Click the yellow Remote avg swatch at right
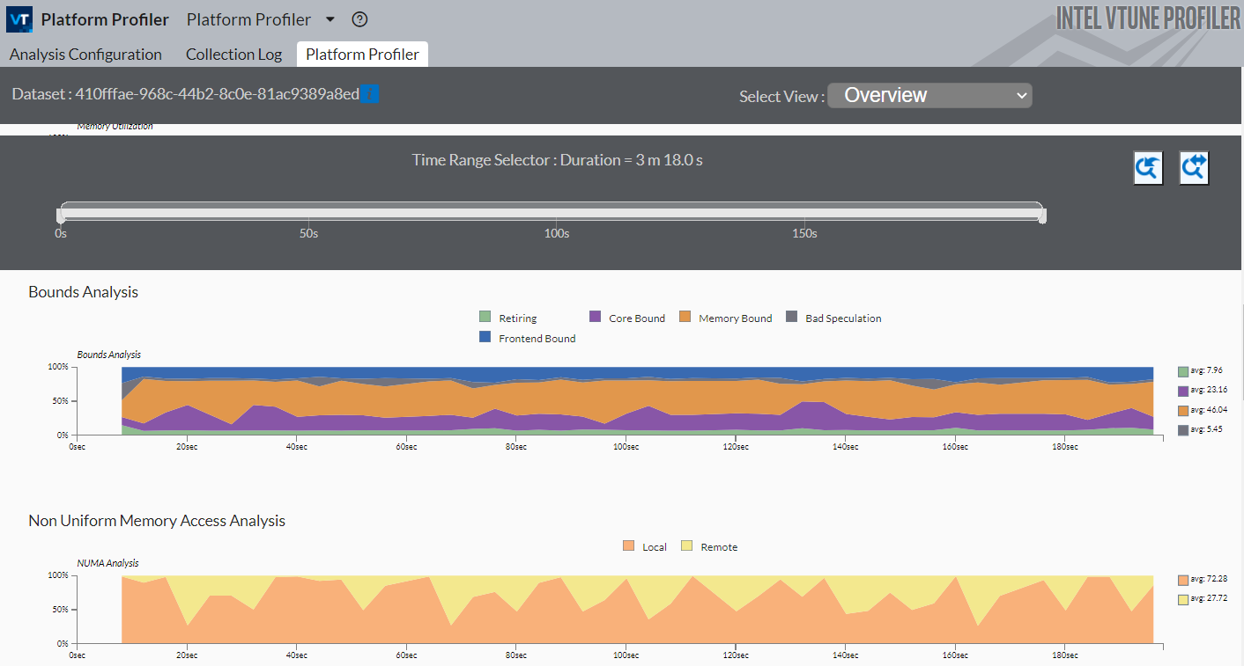The height and width of the screenshot is (666, 1244). [1182, 599]
